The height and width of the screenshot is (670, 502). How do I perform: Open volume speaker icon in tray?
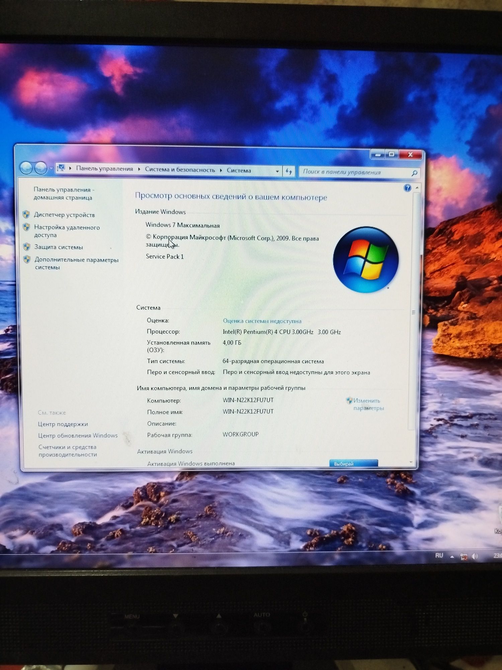tap(475, 556)
